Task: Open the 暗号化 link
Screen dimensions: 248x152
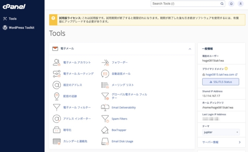Action: tap(67, 130)
